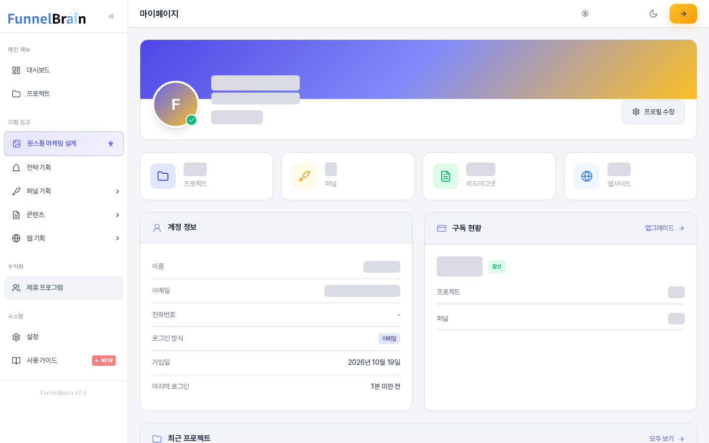Expand the 콘텐츠 submenu chevron
709x443 pixels.
coord(117,215)
